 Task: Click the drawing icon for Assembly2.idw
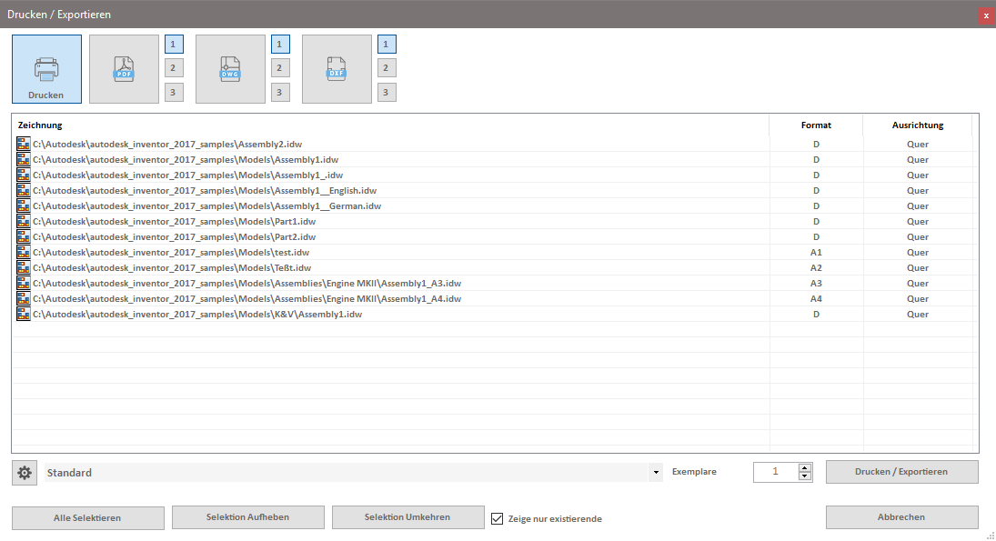[x=23, y=144]
